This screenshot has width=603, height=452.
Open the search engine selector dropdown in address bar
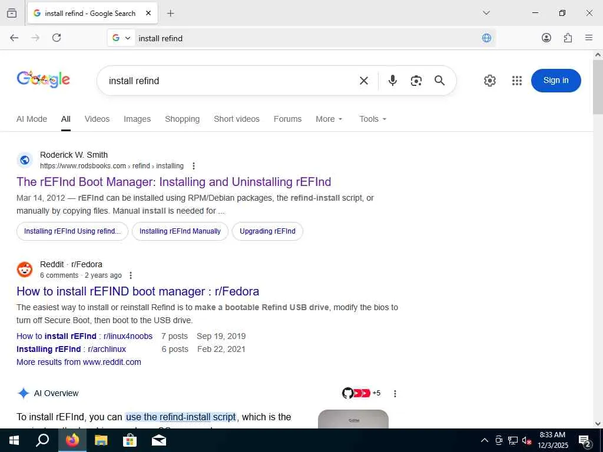point(121,38)
